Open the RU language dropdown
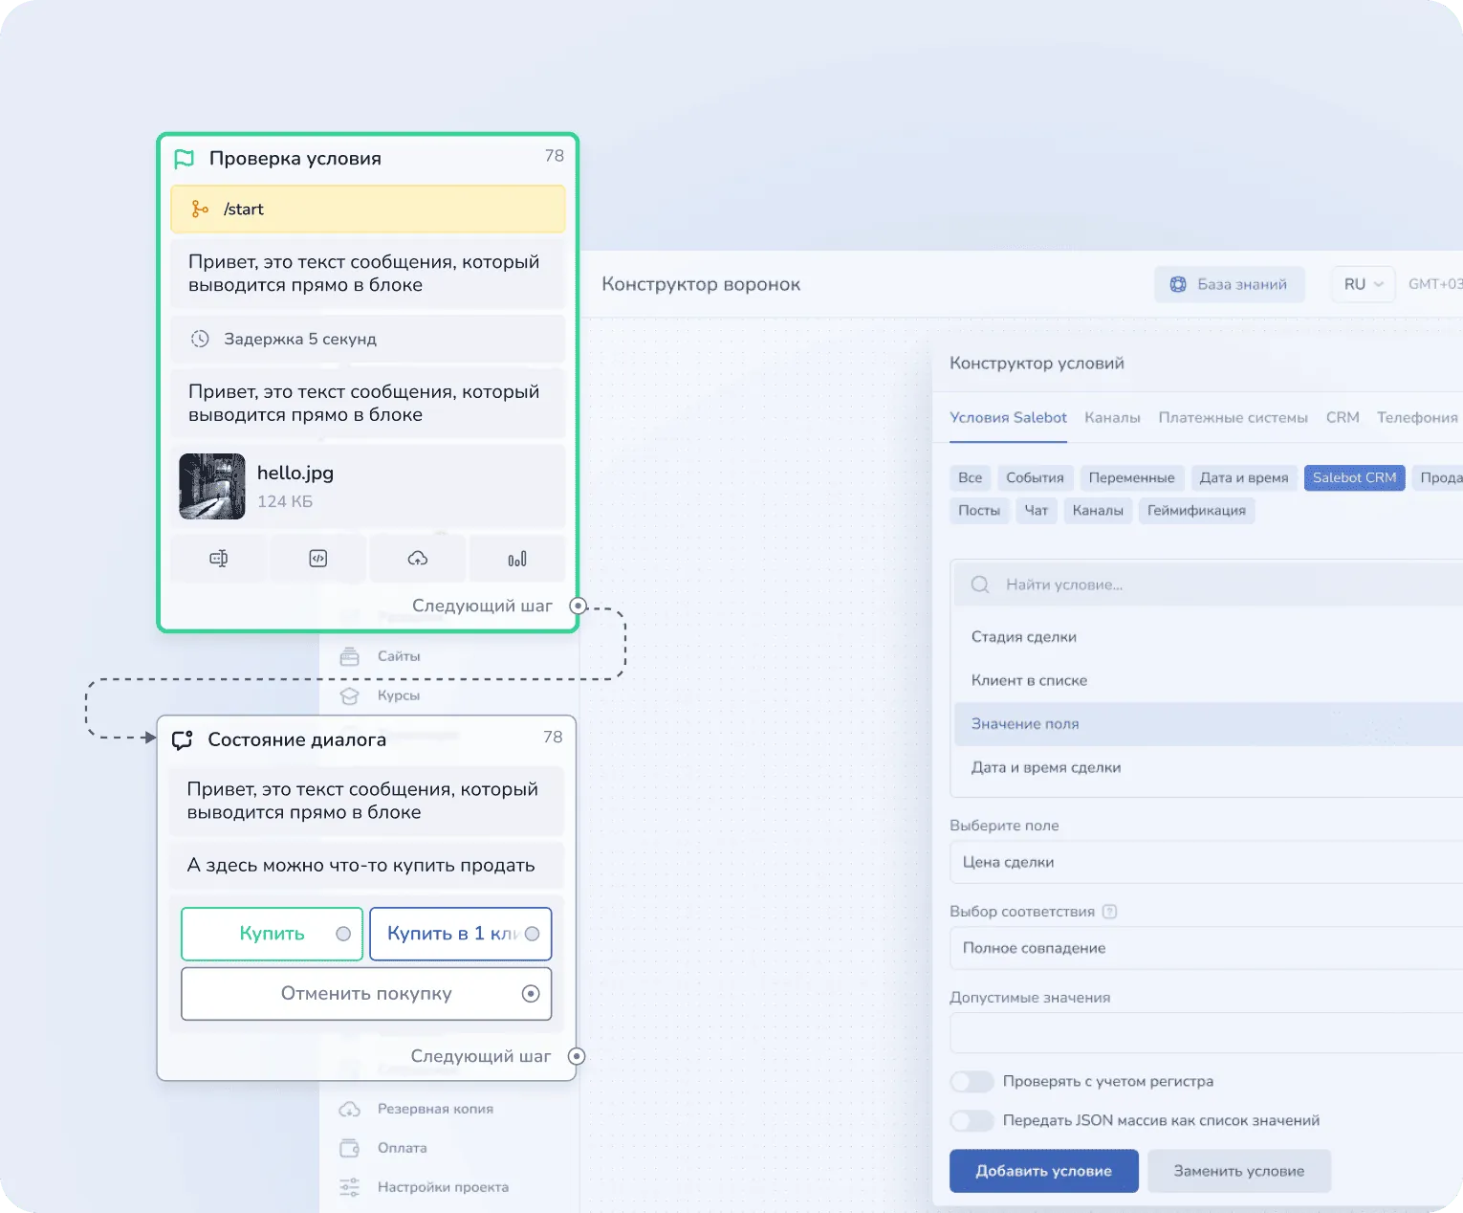1463x1213 pixels. click(x=1362, y=284)
